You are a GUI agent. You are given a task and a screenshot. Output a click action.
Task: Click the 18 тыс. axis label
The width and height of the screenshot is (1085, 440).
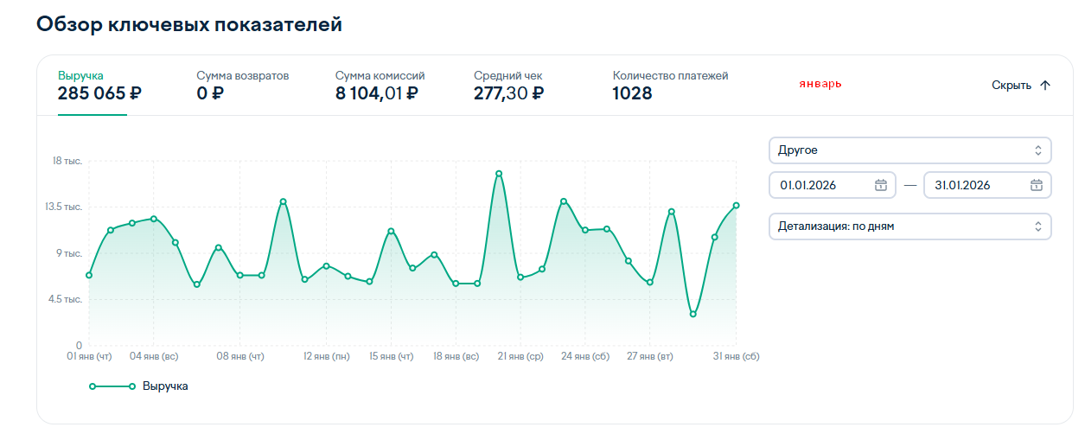[x=68, y=161]
